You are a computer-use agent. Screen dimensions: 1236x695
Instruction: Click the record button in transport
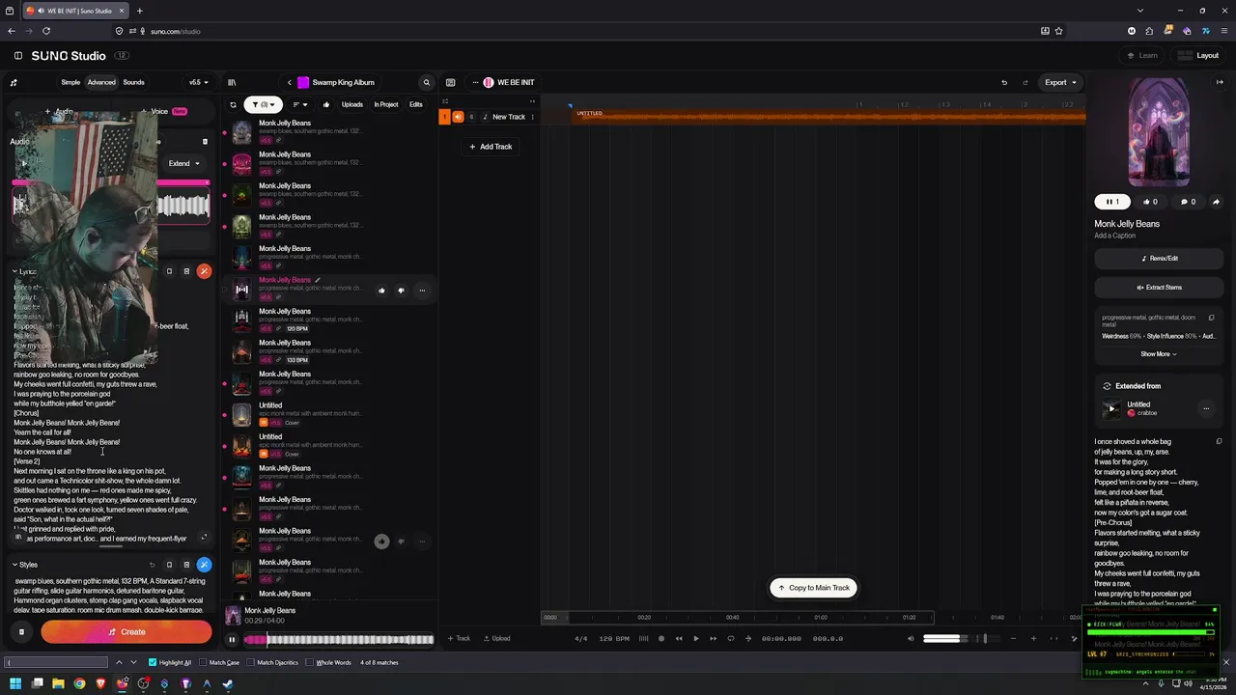[x=661, y=638]
